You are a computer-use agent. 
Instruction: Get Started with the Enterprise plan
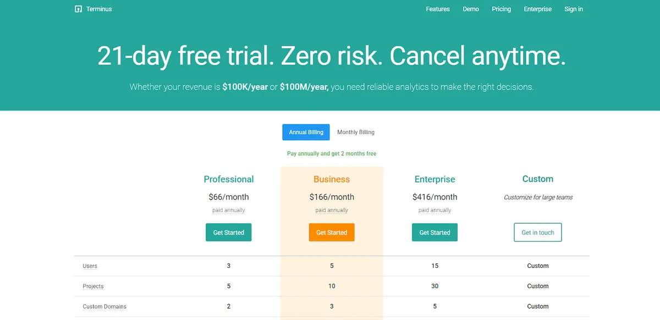pyautogui.click(x=435, y=232)
